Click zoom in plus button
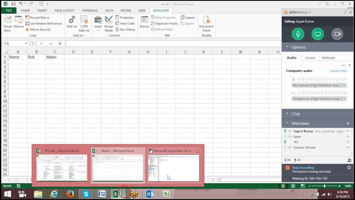The height and width of the screenshot is (200, 355). tap(339, 186)
